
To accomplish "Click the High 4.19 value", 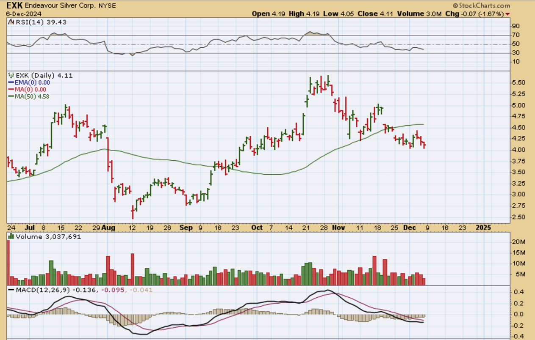I will pyautogui.click(x=303, y=14).
